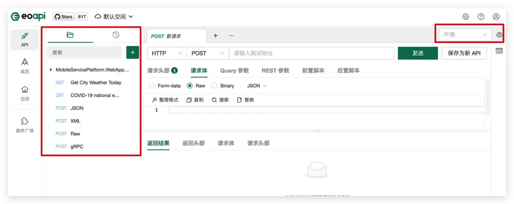Image resolution: width=514 pixels, height=204 pixels.
Task: Switch to Query 参数 tab
Action: tap(235, 70)
